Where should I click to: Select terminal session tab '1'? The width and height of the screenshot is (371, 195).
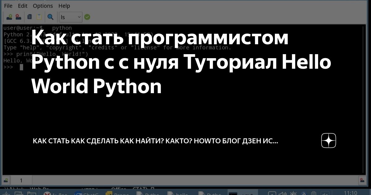(x=21, y=180)
